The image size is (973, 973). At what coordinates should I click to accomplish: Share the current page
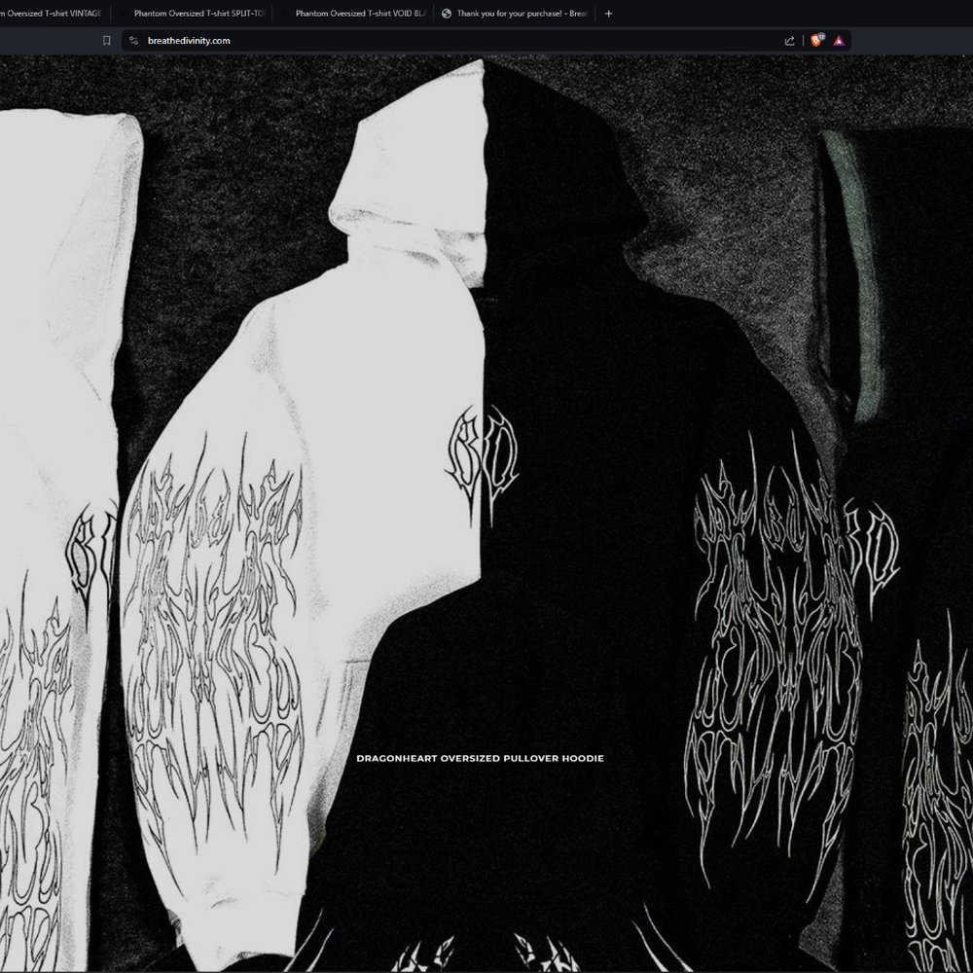788,40
